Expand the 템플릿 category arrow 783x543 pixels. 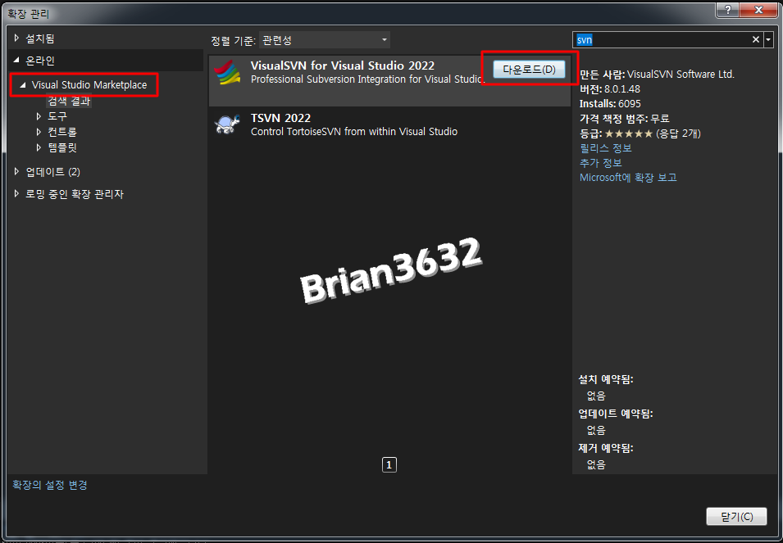(x=39, y=147)
